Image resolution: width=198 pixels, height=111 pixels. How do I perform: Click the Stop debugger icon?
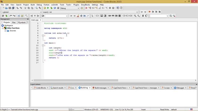[x=113, y=8]
